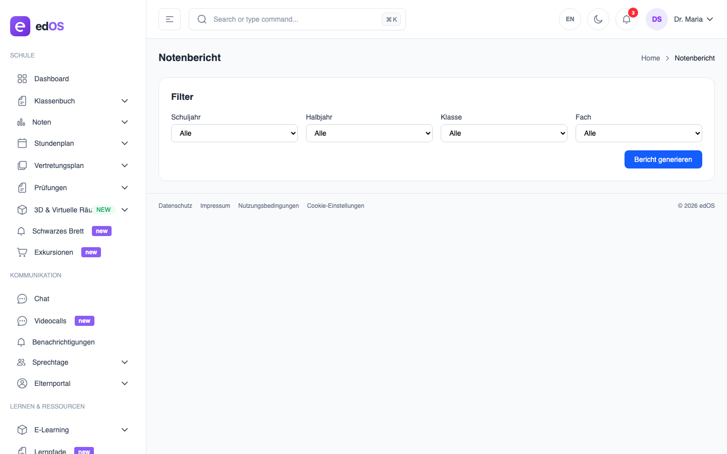Collapse the sidebar with the hamburger icon

click(x=170, y=19)
